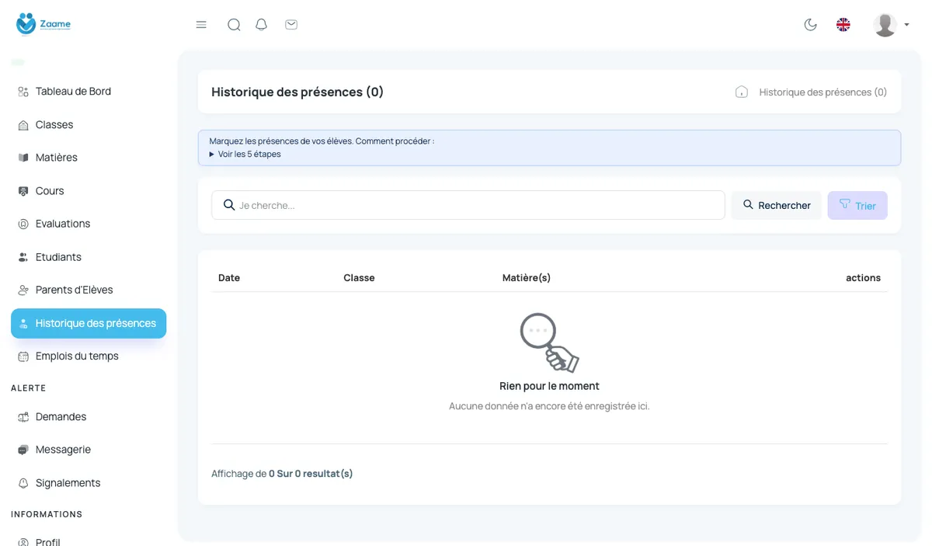Click the Trier filter button

coord(857,205)
